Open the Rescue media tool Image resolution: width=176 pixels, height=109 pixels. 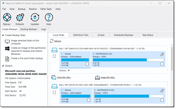coord(7,17)
